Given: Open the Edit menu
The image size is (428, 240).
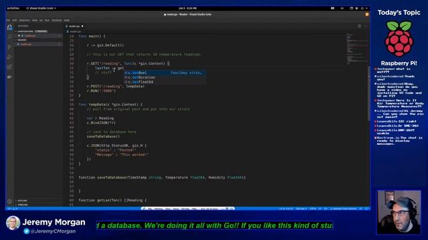Looking at the screenshot, I should coord(15,20).
